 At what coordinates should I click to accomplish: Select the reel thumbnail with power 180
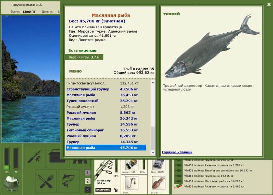coord(132,165)
